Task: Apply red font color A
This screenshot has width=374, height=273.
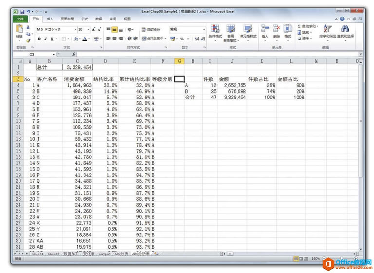Action: tap(85, 39)
